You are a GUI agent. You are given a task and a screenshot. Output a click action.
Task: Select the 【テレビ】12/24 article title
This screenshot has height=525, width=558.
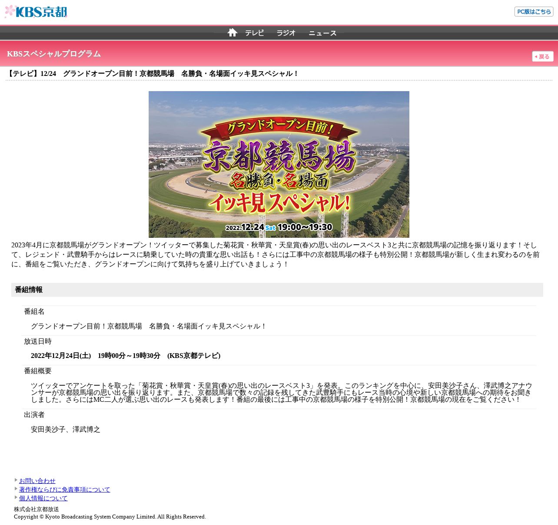coord(153,74)
